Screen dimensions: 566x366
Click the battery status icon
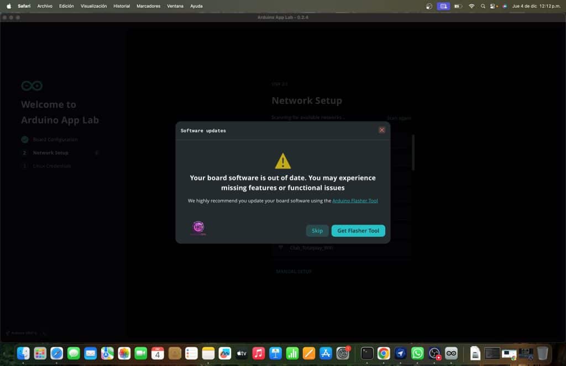(458, 6)
